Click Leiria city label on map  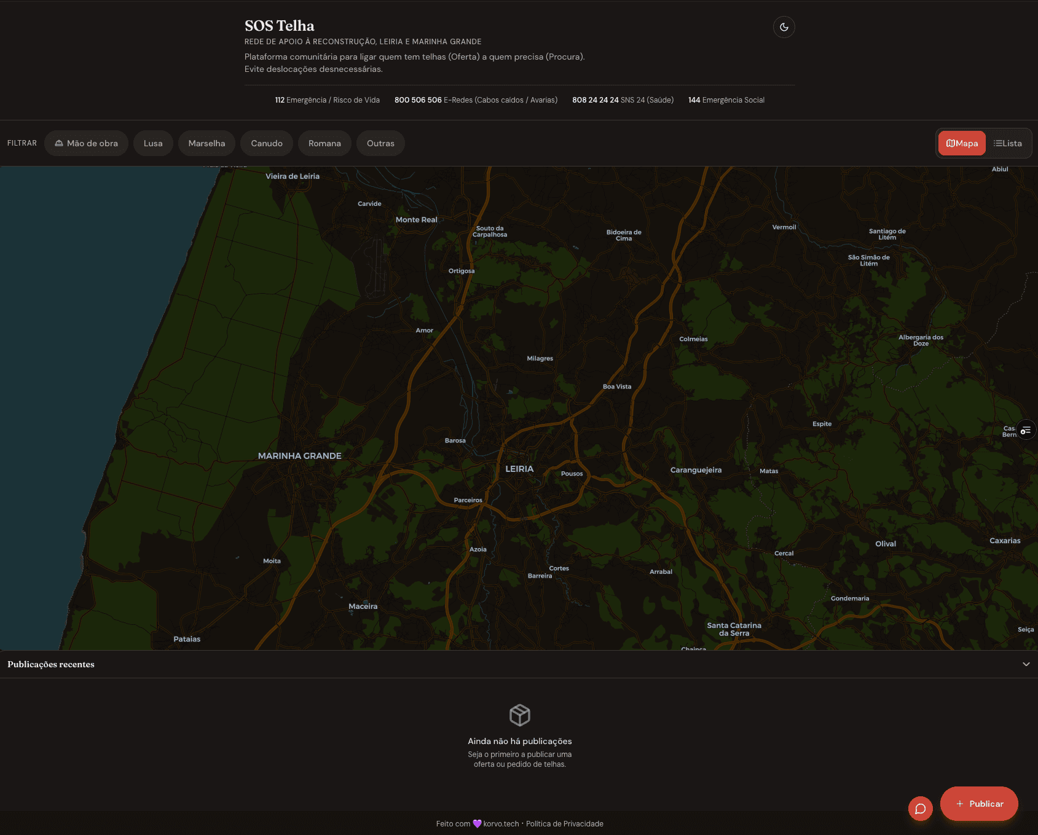(x=519, y=469)
